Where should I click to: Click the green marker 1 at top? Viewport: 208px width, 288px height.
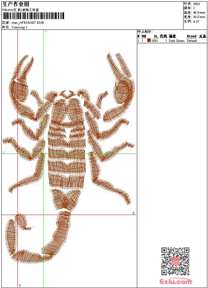pyautogui.click(x=46, y=31)
